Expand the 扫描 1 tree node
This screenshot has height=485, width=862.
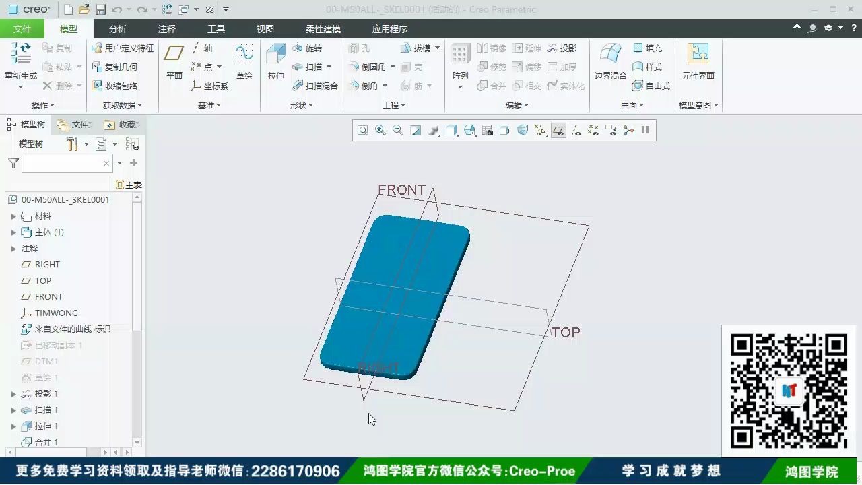click(13, 410)
